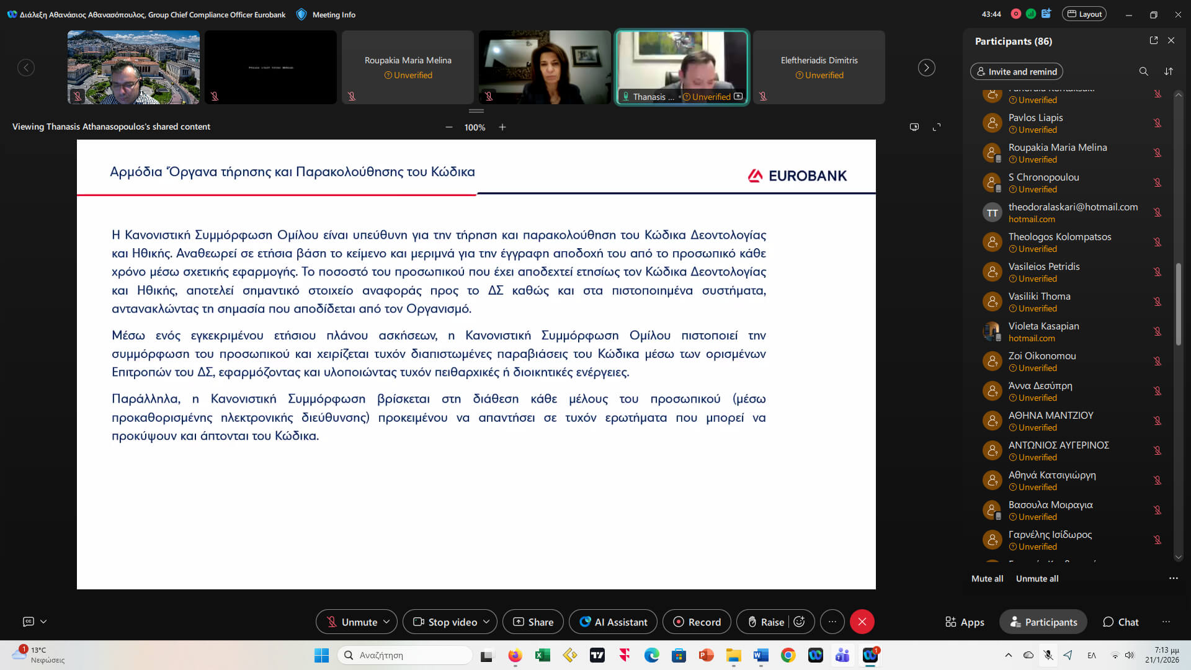Enter full screen shared content view
Image resolution: width=1191 pixels, height=670 pixels.
[937, 127]
